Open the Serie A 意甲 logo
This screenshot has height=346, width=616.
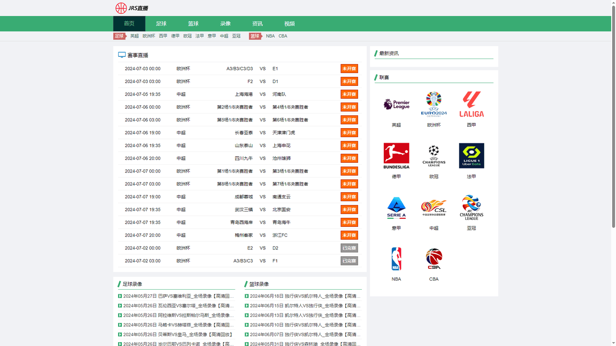[x=397, y=208]
